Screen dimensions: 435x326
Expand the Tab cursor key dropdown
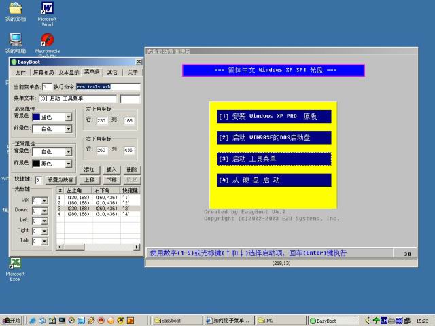44,242
